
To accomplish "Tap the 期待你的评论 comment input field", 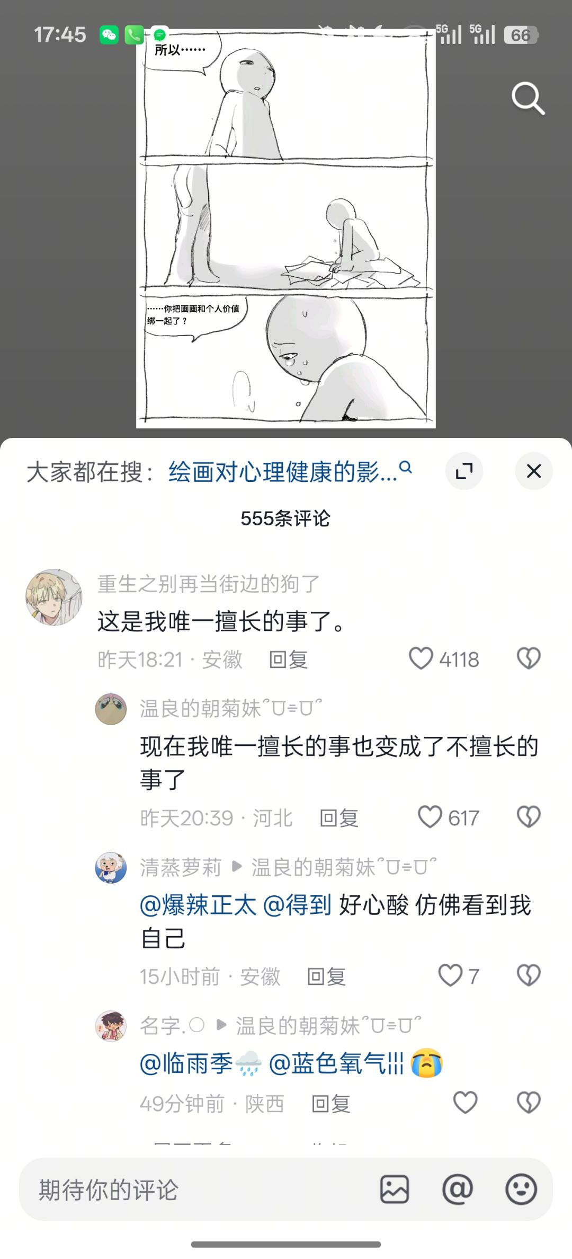I will (x=201, y=1190).
